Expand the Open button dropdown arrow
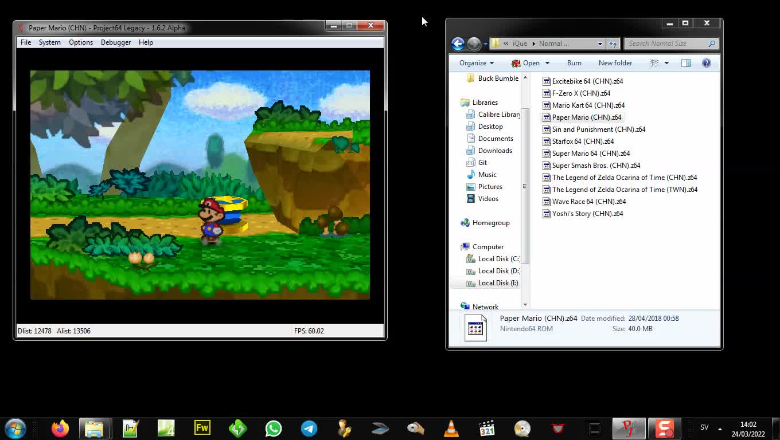This screenshot has width=780, height=440. coord(547,63)
